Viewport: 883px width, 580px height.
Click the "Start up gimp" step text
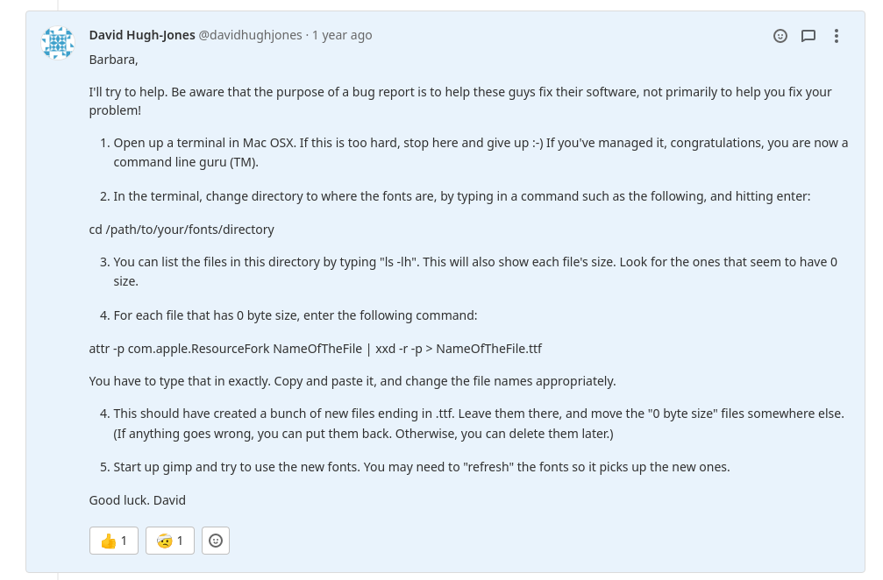pyautogui.click(x=421, y=467)
